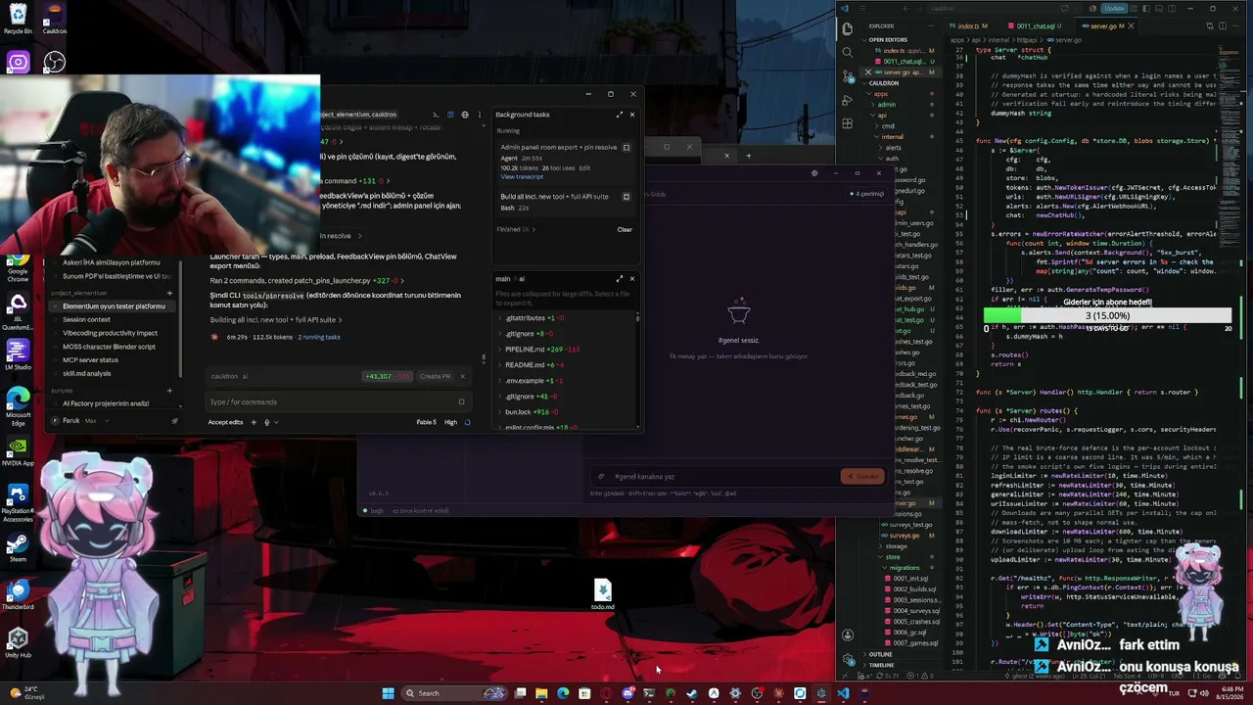Open the VS Code Explorer view
Viewport: 1253px width, 705px height.
tap(848, 28)
